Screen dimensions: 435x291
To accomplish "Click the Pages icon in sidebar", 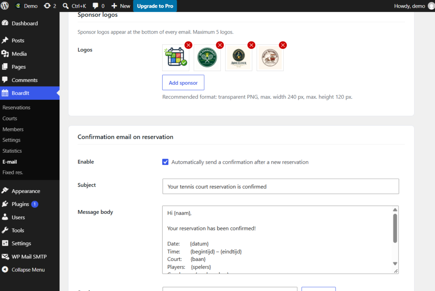I will pos(5,67).
